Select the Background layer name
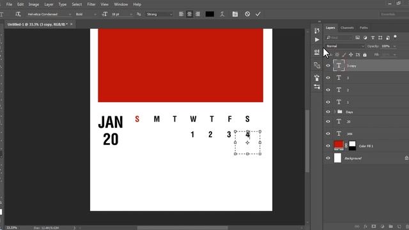This screenshot has height=230, width=409. click(353, 158)
